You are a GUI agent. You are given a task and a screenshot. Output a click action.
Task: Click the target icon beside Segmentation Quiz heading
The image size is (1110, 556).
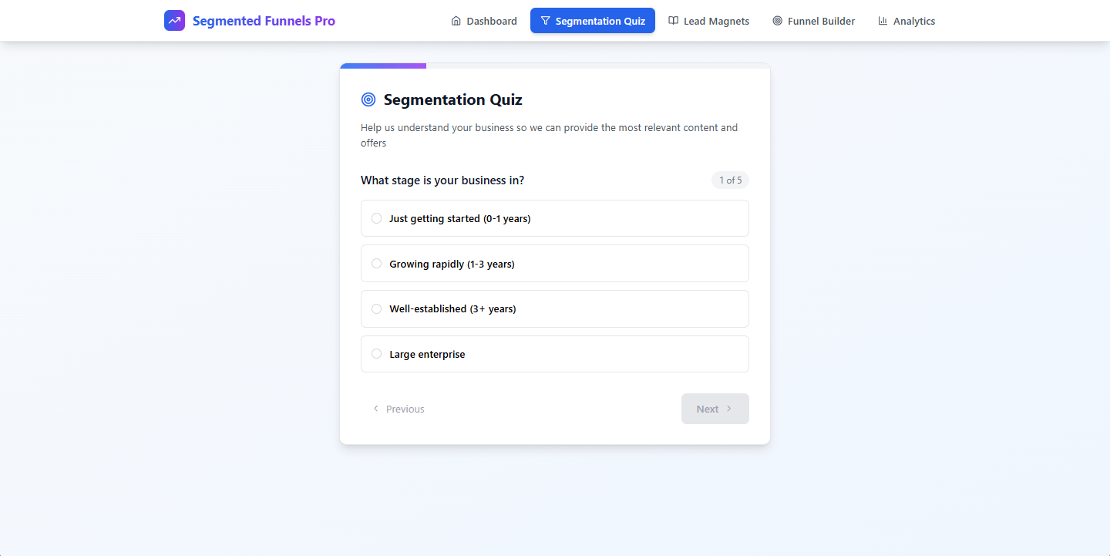click(368, 99)
